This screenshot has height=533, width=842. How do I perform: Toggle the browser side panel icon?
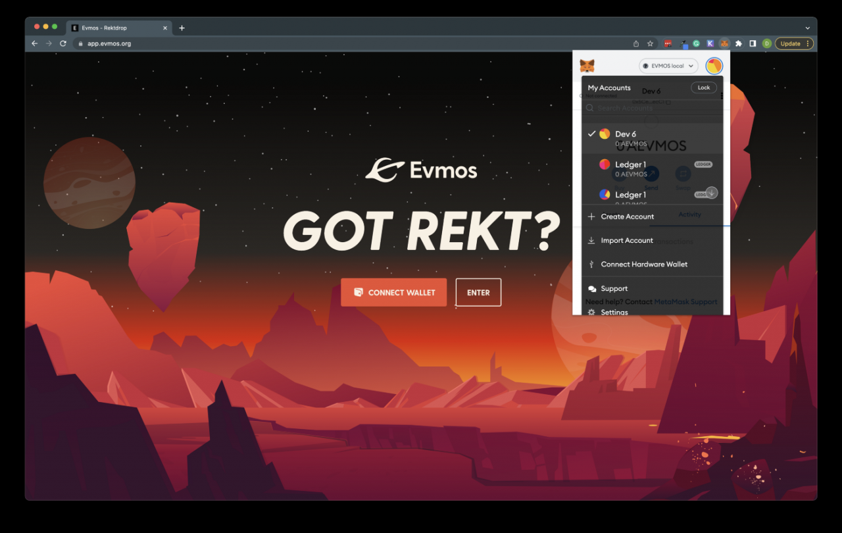pos(753,43)
